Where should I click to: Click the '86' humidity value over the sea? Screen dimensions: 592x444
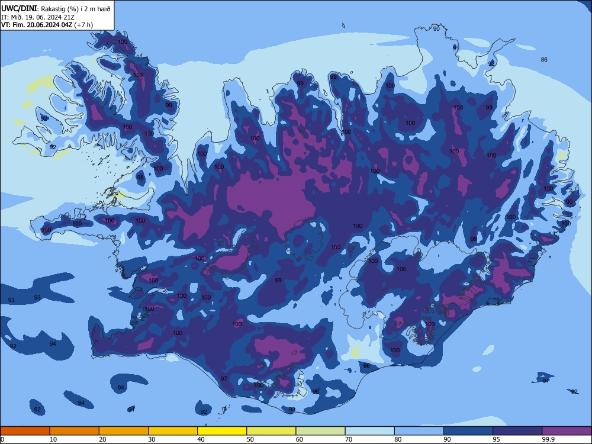tap(544, 59)
